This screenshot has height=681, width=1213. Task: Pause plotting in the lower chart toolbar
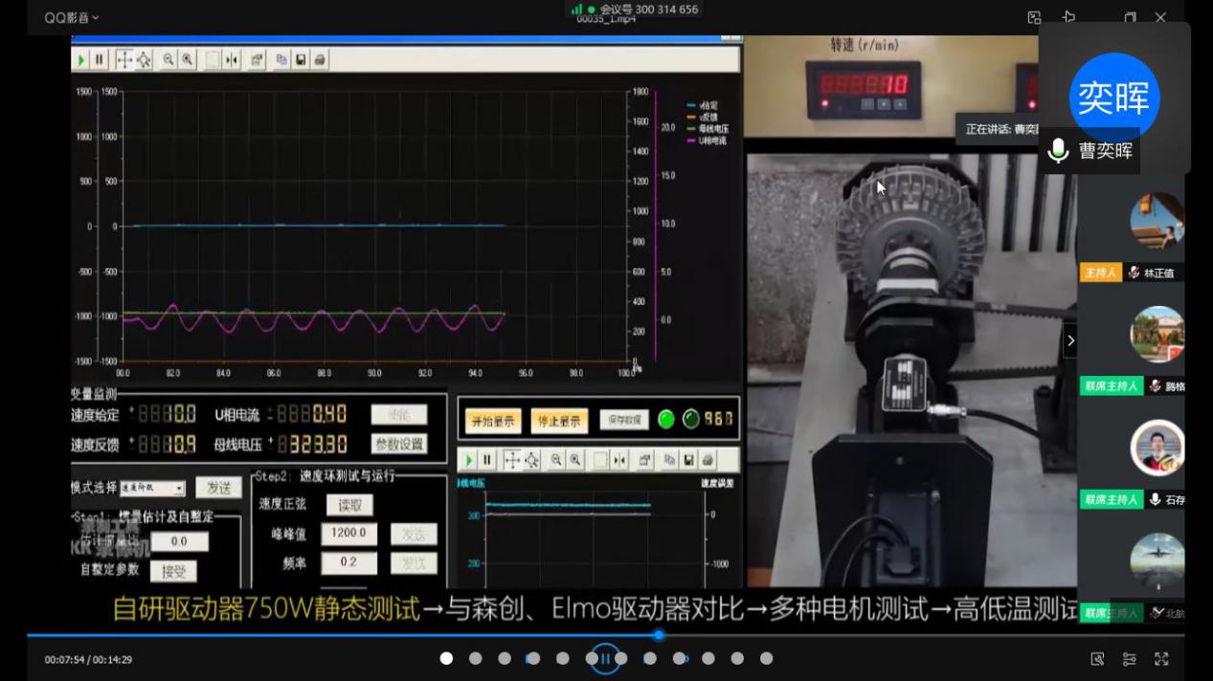[487, 460]
